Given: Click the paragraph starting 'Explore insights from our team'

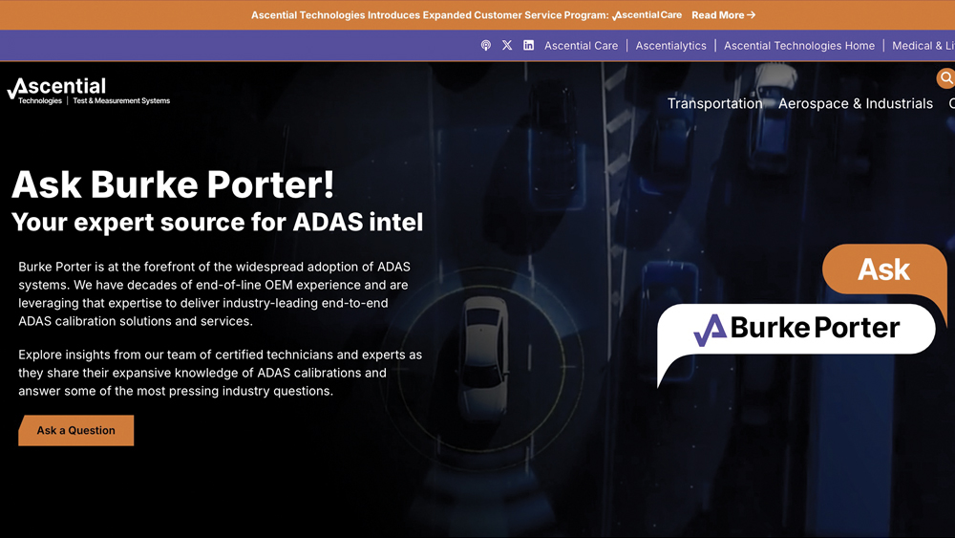Looking at the screenshot, I should [220, 373].
